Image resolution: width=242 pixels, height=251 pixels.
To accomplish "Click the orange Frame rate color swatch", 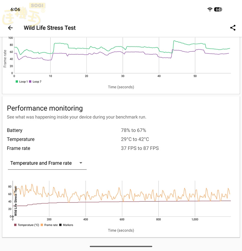I will [42, 225].
